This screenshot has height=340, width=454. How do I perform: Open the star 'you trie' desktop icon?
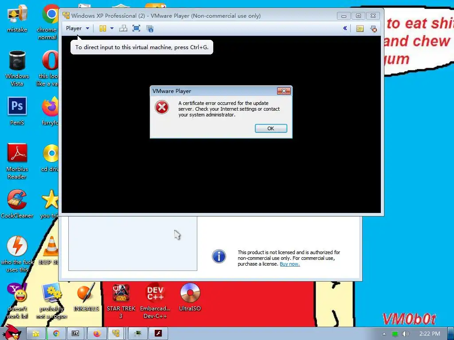click(x=50, y=204)
